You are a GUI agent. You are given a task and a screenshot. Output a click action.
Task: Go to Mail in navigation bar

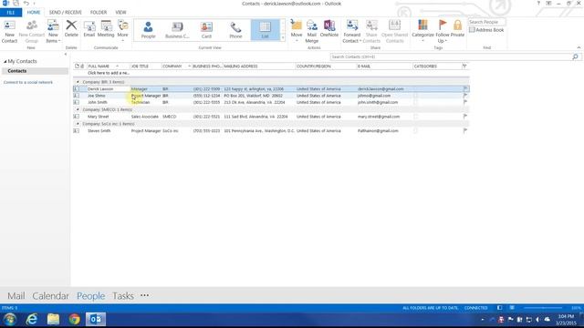pos(16,296)
